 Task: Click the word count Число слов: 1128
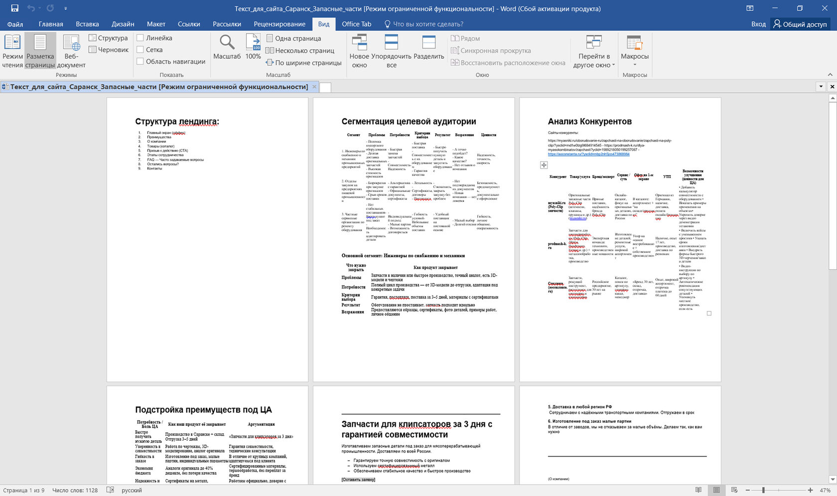[x=75, y=490]
